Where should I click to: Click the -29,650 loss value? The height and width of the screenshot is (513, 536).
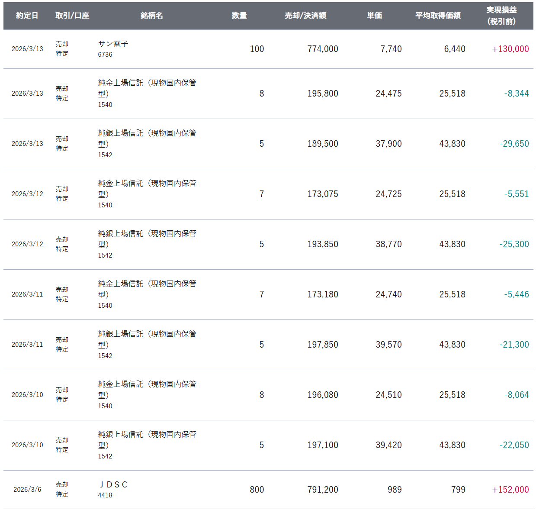coord(514,144)
